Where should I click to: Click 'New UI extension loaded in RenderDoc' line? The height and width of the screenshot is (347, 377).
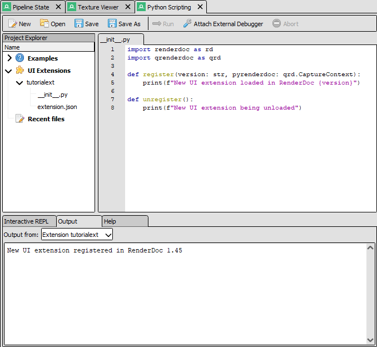pos(251,82)
